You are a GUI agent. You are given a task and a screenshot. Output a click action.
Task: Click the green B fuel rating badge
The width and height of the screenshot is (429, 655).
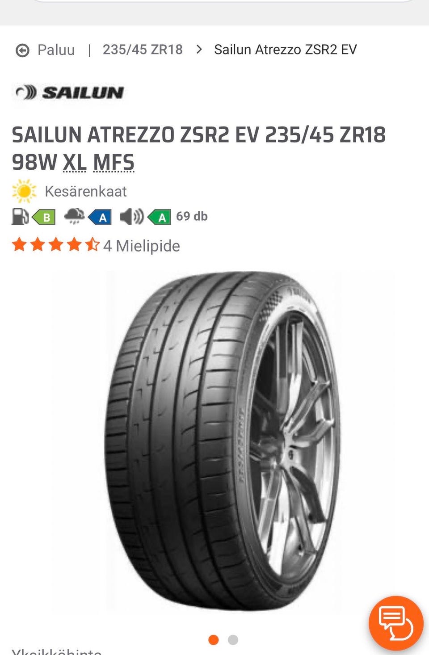pyautogui.click(x=43, y=218)
